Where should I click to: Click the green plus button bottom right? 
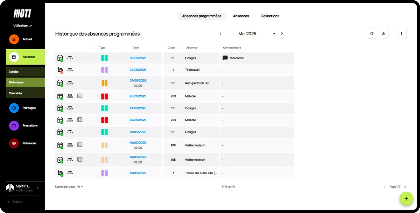(406, 199)
